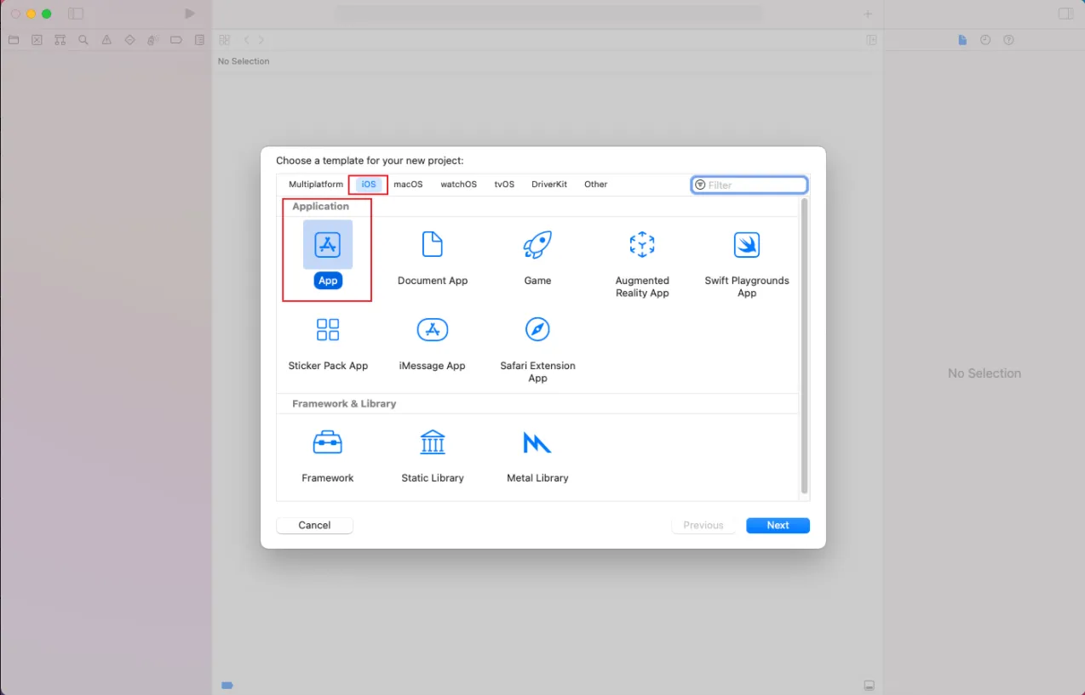1085x695 pixels.
Task: Click the Framework & Library section header
Action: click(344, 403)
